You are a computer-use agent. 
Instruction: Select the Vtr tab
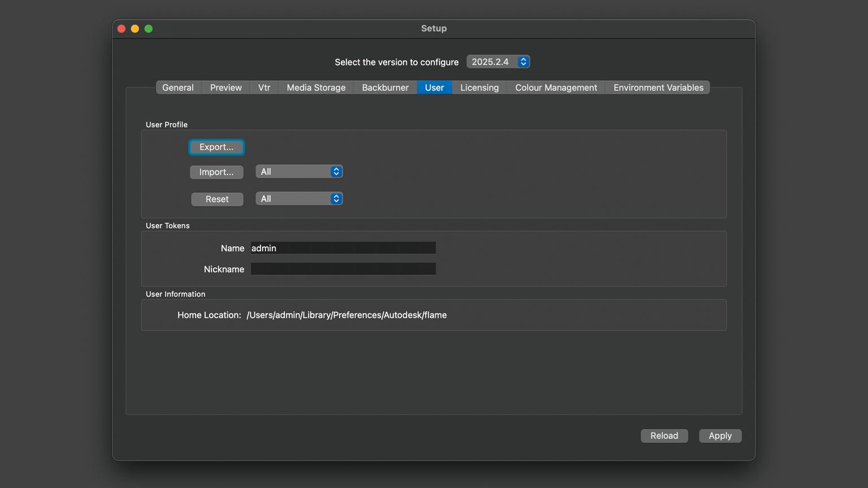pyautogui.click(x=264, y=88)
